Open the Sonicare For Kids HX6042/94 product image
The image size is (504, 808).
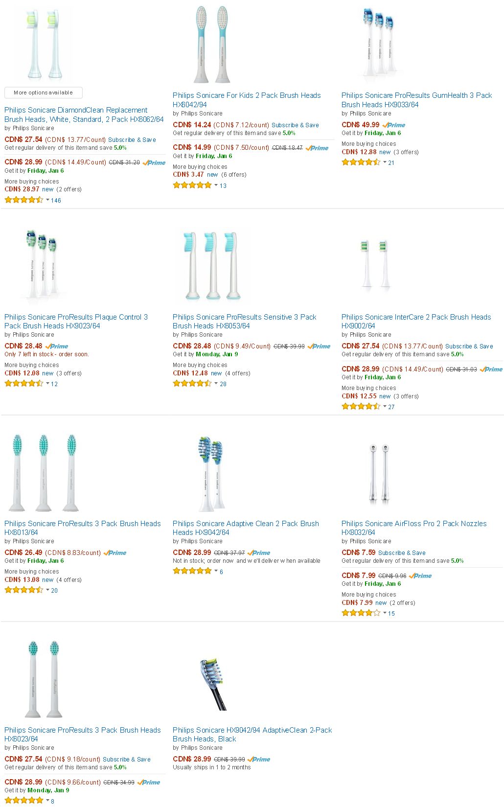coord(212,44)
